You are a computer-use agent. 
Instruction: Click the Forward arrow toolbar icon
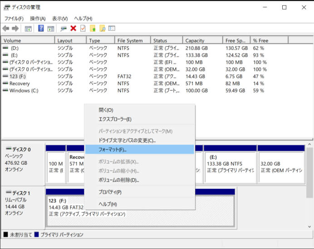[x=15, y=29]
